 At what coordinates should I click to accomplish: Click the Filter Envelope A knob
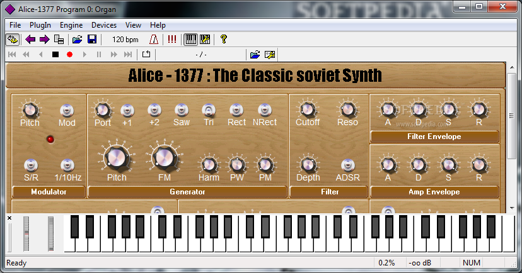[388, 109]
